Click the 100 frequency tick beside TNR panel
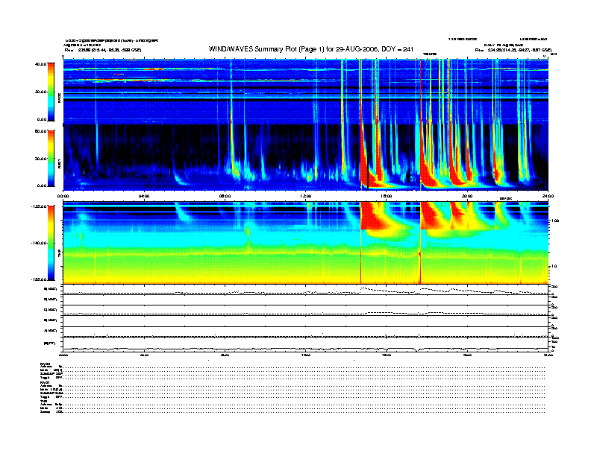Viewport: 591px width, 456px height. [555, 221]
